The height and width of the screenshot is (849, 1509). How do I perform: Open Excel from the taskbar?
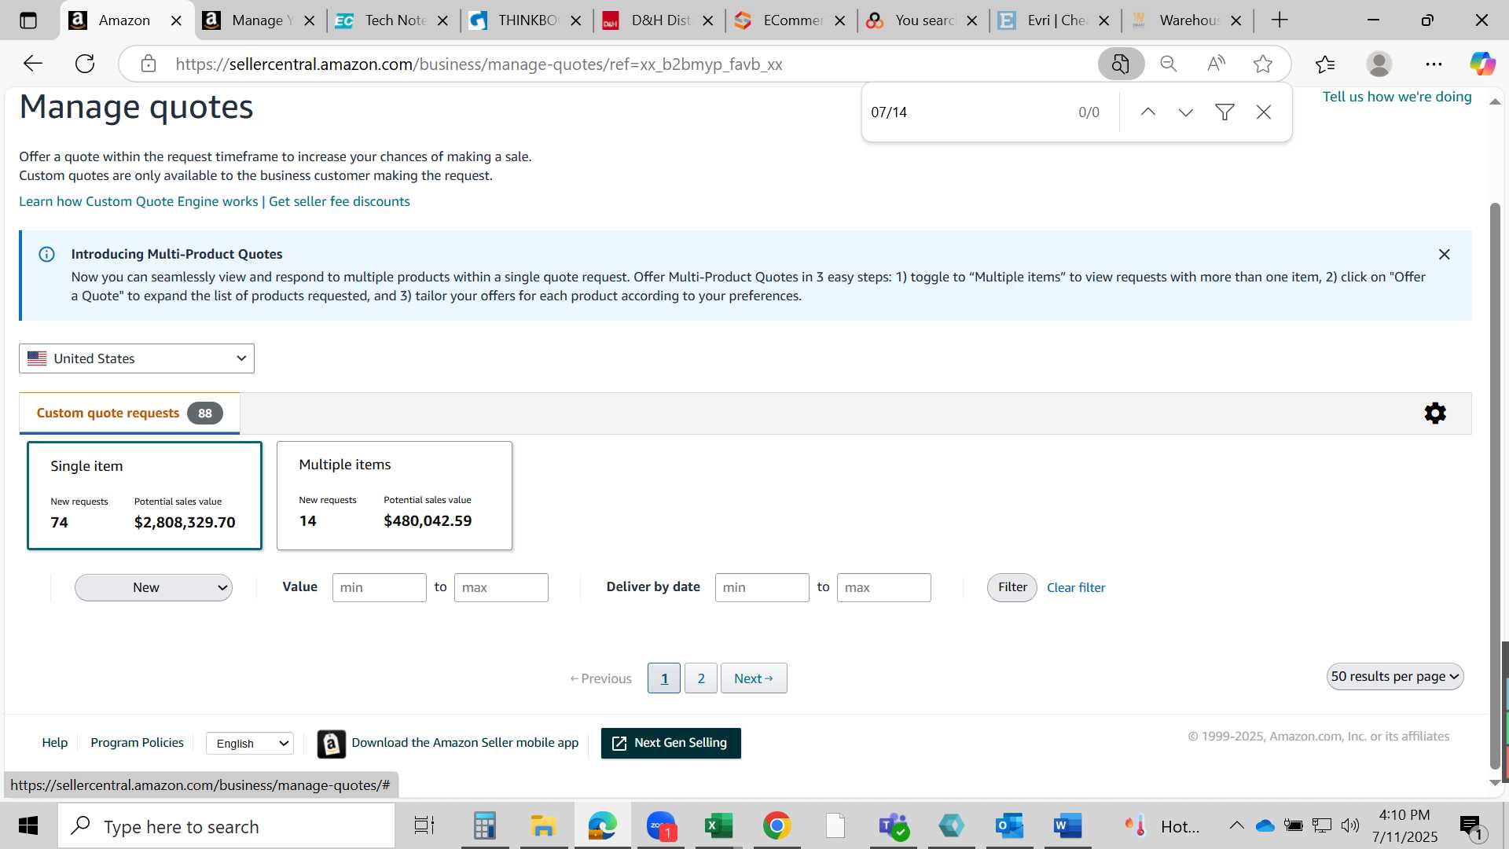718,826
